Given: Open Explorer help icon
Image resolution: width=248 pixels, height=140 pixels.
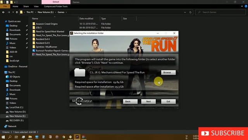Looking at the screenshot, I should (246, 6).
